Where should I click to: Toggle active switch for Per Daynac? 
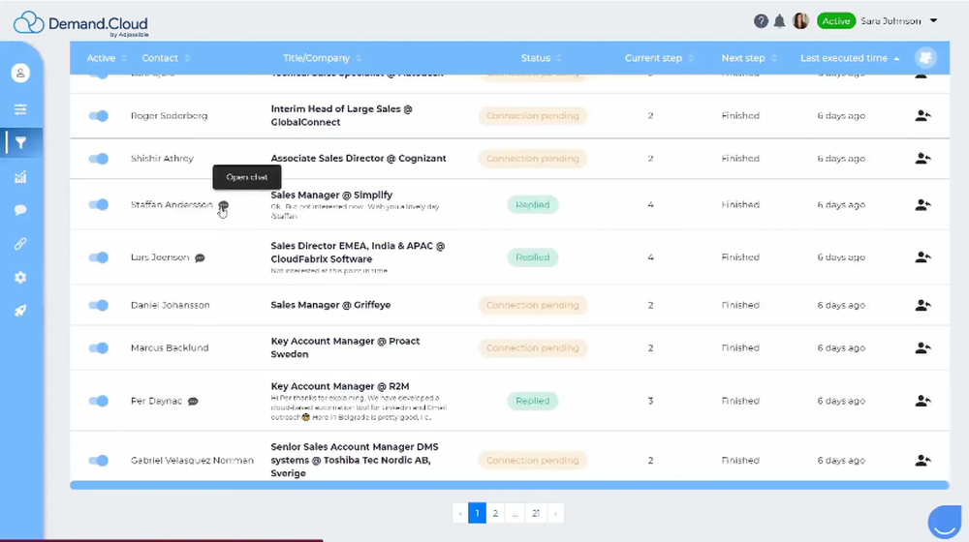click(x=98, y=401)
